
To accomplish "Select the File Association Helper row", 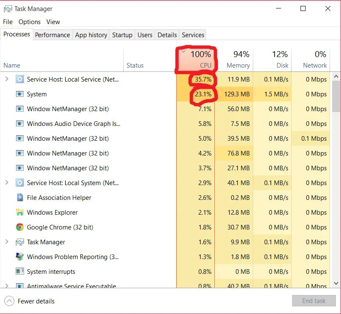I will [165, 197].
